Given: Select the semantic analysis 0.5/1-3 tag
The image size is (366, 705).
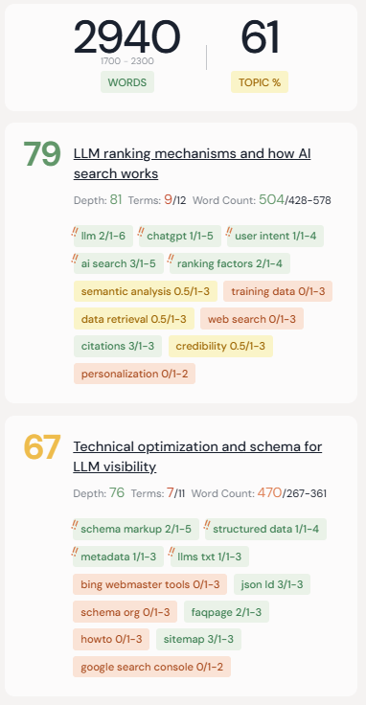Looking at the screenshot, I should pos(146,291).
